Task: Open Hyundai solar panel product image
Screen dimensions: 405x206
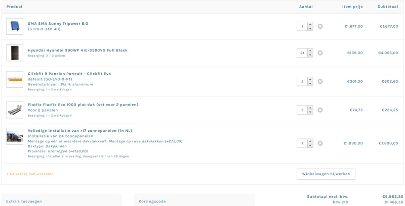Action: click(15, 53)
